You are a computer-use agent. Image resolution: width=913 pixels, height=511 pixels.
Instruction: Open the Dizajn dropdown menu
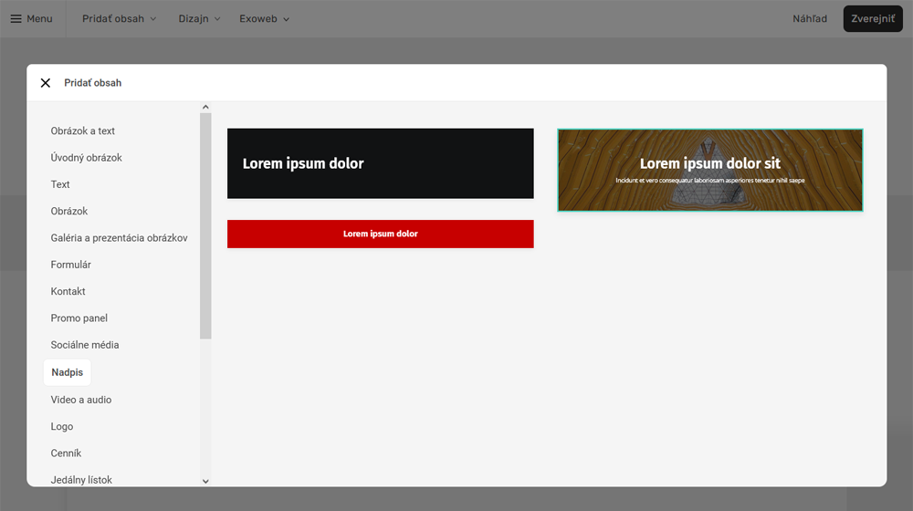pyautogui.click(x=199, y=19)
